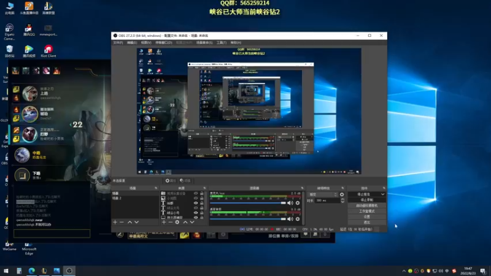Remove the selected source with the minus icon

pyautogui.click(x=171, y=222)
